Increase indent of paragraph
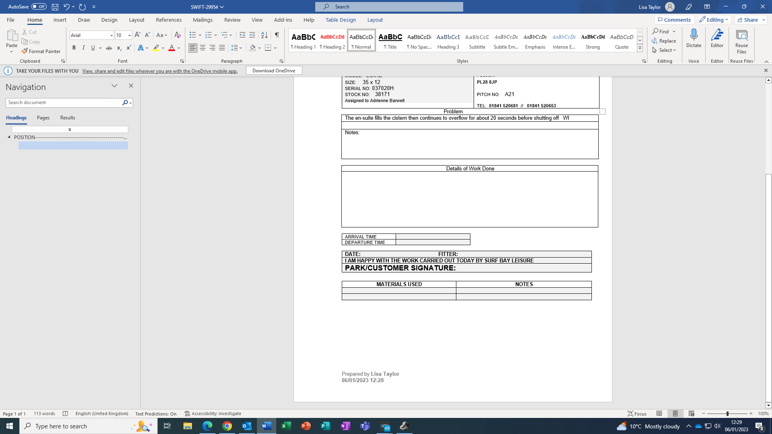Image resolution: width=772 pixels, height=434 pixels. click(x=252, y=35)
